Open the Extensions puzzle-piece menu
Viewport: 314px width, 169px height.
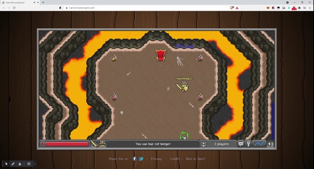tap(300, 8)
